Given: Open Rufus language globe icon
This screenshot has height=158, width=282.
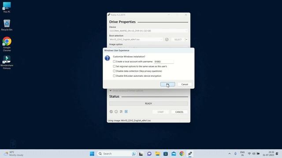Looking at the screenshot, I should click(x=111, y=111).
